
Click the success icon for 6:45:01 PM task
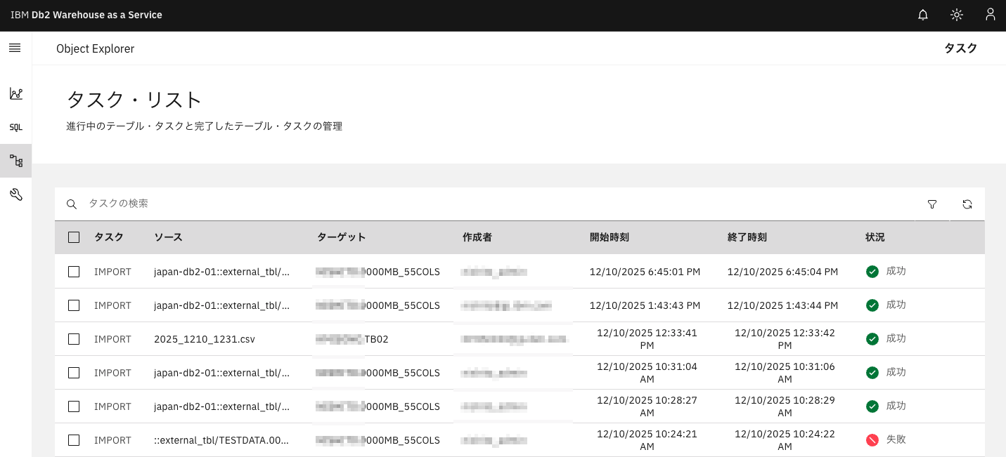click(872, 272)
